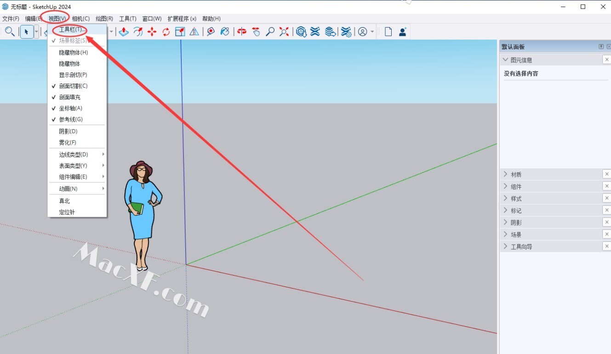Open the 绘图(R) menu
Screen dimensions: 611x354
(x=104, y=19)
